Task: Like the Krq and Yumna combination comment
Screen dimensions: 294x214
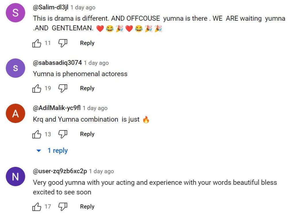Action: click(37, 134)
